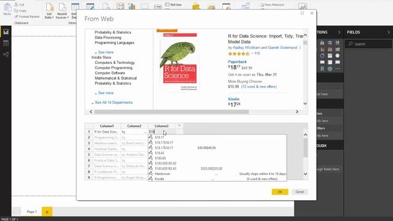Select the $183.63 suggestion

click(160, 158)
